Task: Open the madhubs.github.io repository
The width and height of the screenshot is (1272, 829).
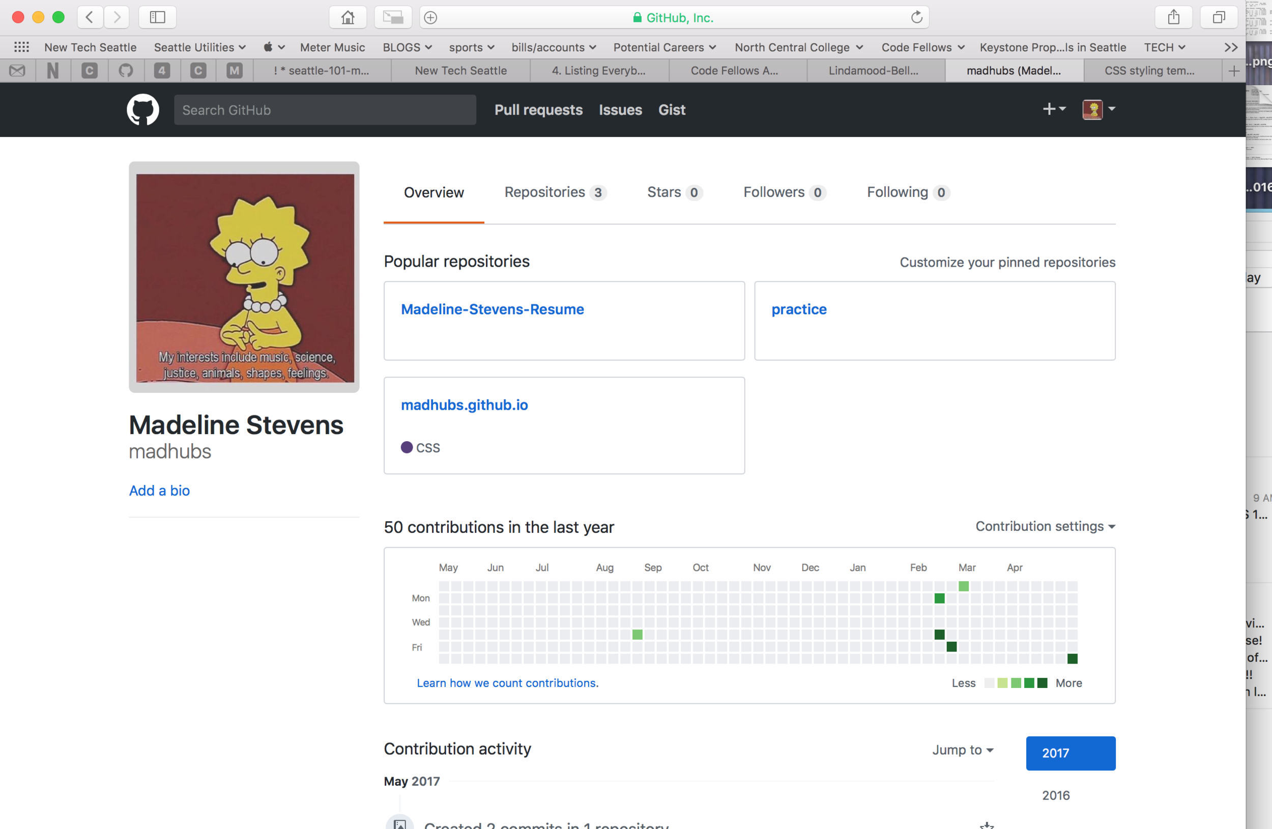Action: (464, 405)
